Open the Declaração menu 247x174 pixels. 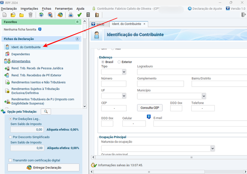(9, 9)
